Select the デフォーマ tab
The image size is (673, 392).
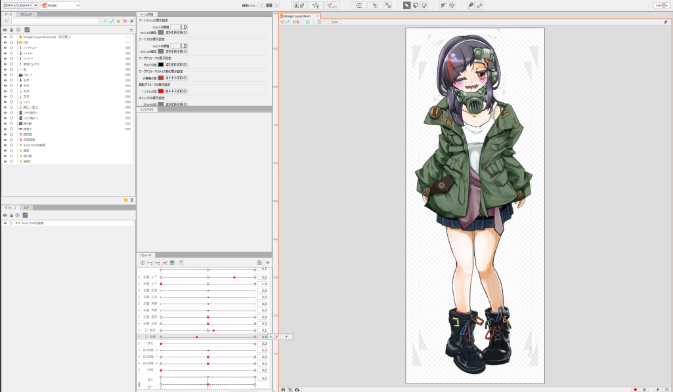click(x=11, y=208)
